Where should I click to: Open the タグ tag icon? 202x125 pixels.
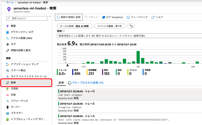pyautogui.click(x=8, y=44)
